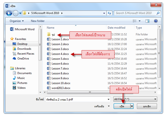Click the file list horizontal scrollbar thumb
167x118 pixels.
point(90,92)
